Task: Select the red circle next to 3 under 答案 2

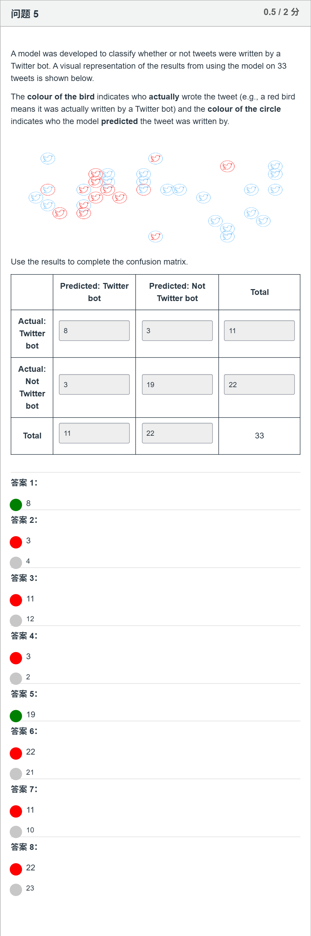Action: tap(16, 542)
